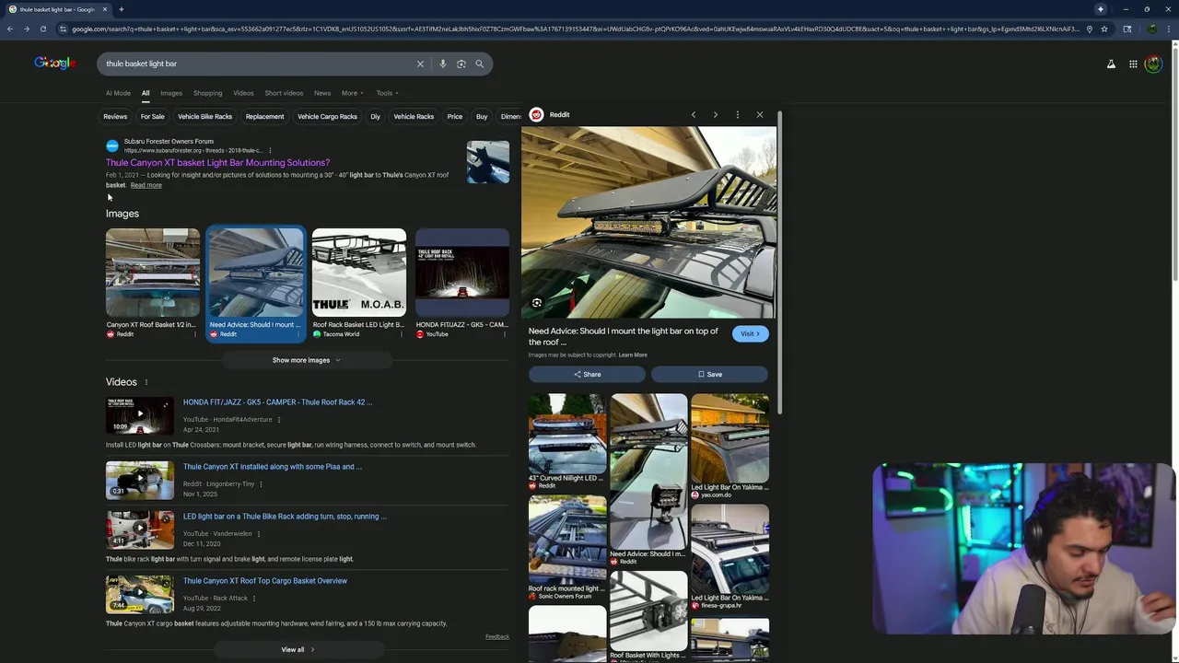Screen dimensions: 1179x663
Task: Start voice search with microphone icon
Action: tap(443, 64)
